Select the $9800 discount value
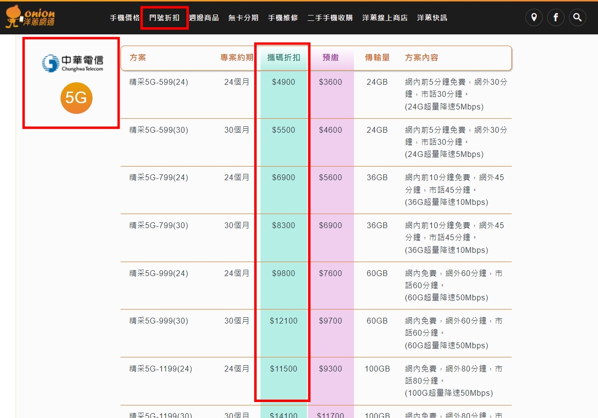The width and height of the screenshot is (598, 418). point(284,274)
